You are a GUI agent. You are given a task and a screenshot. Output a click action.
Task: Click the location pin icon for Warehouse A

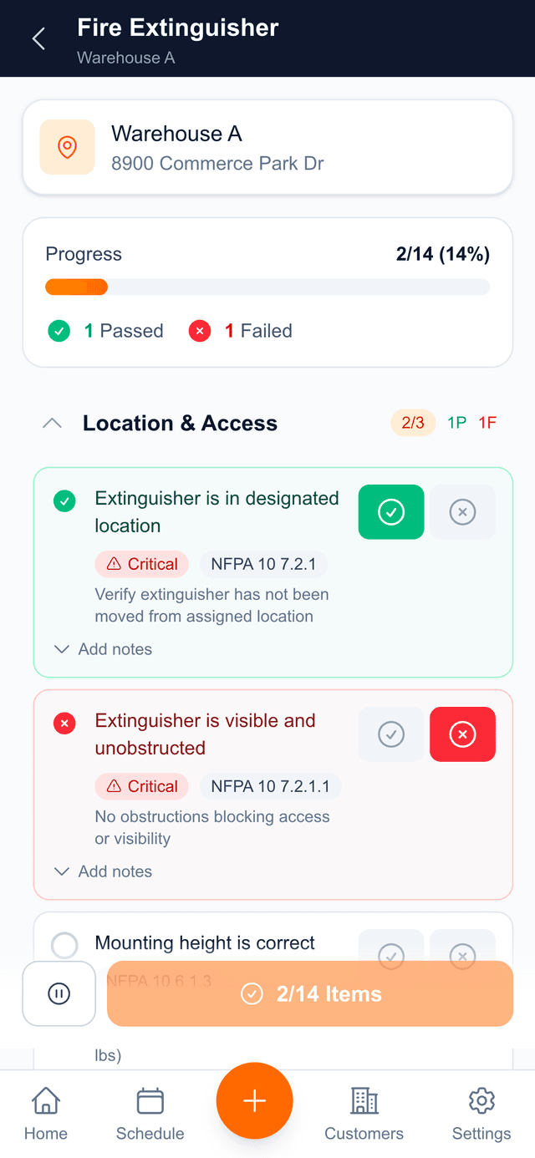(67, 147)
